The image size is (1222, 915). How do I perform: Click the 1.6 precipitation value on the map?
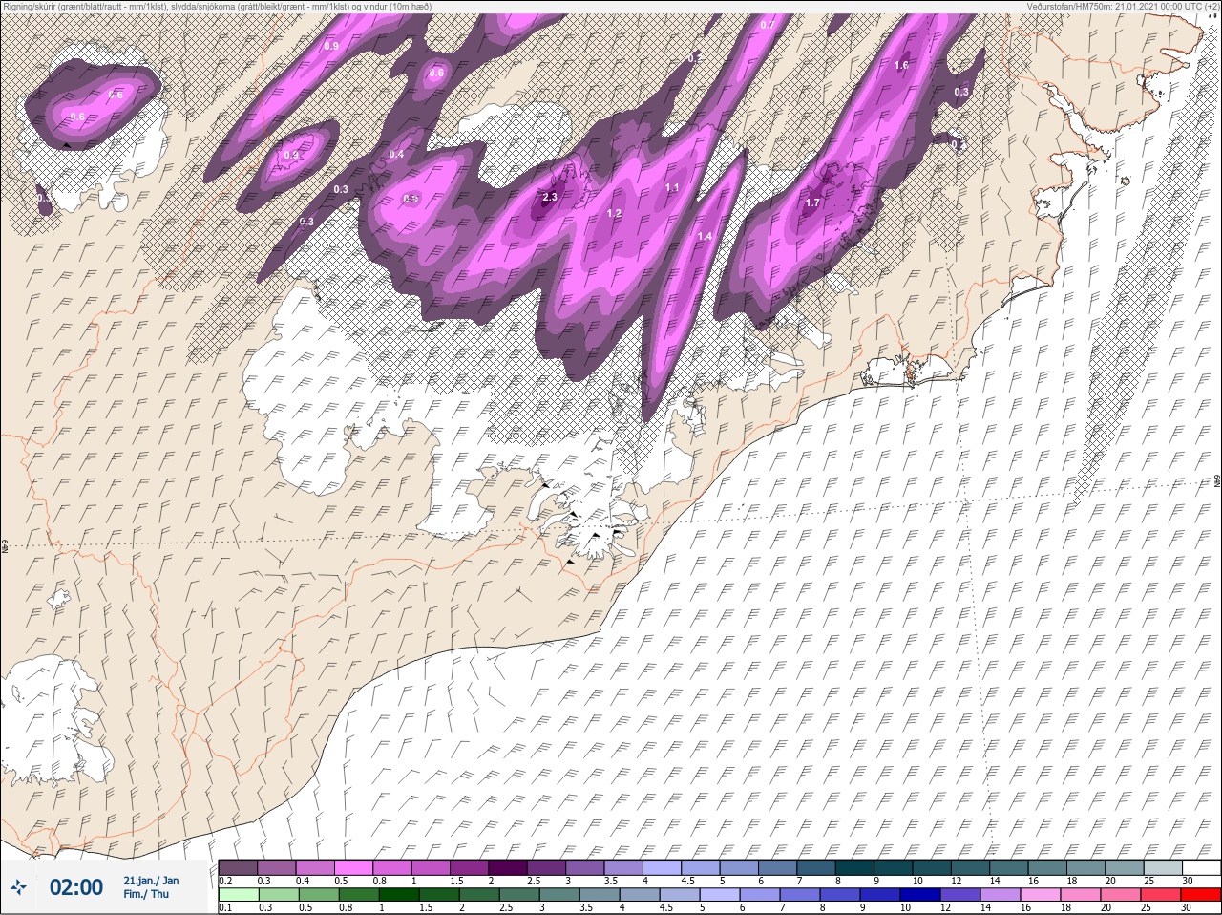pyautogui.click(x=901, y=66)
